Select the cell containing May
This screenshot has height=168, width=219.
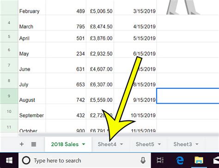(x=32, y=50)
